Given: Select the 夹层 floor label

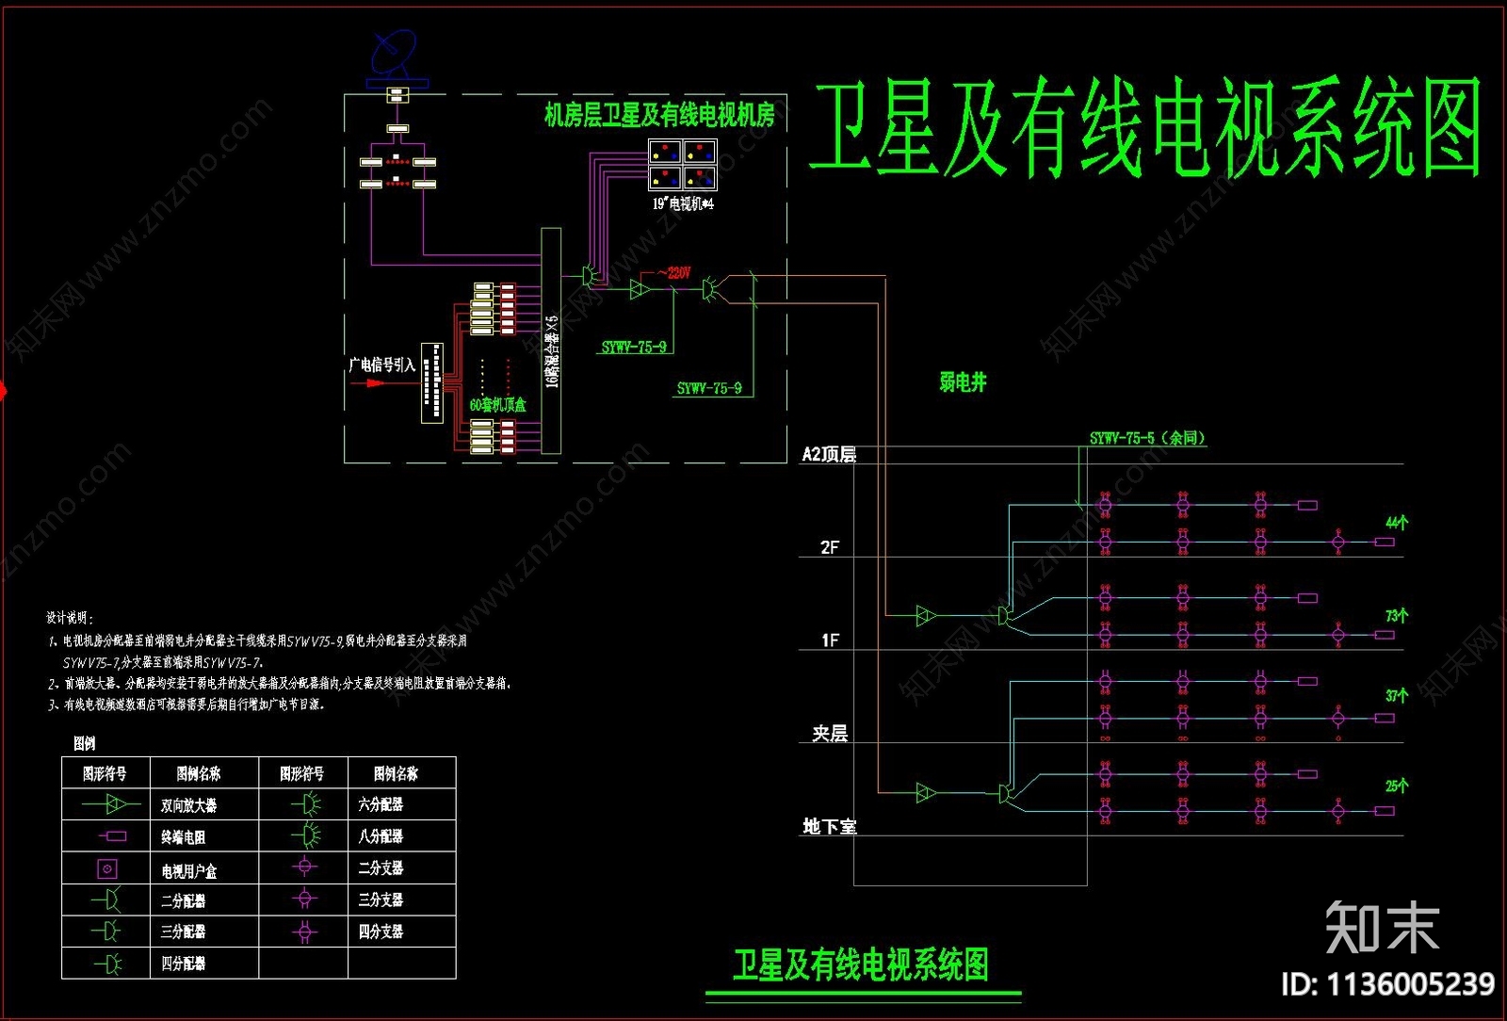Looking at the screenshot, I should pos(830,733).
